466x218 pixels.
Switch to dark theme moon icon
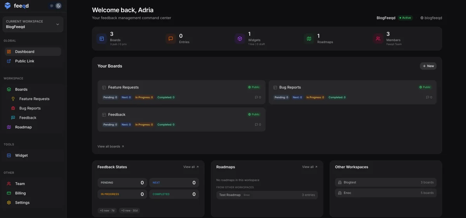pyautogui.click(x=58, y=6)
